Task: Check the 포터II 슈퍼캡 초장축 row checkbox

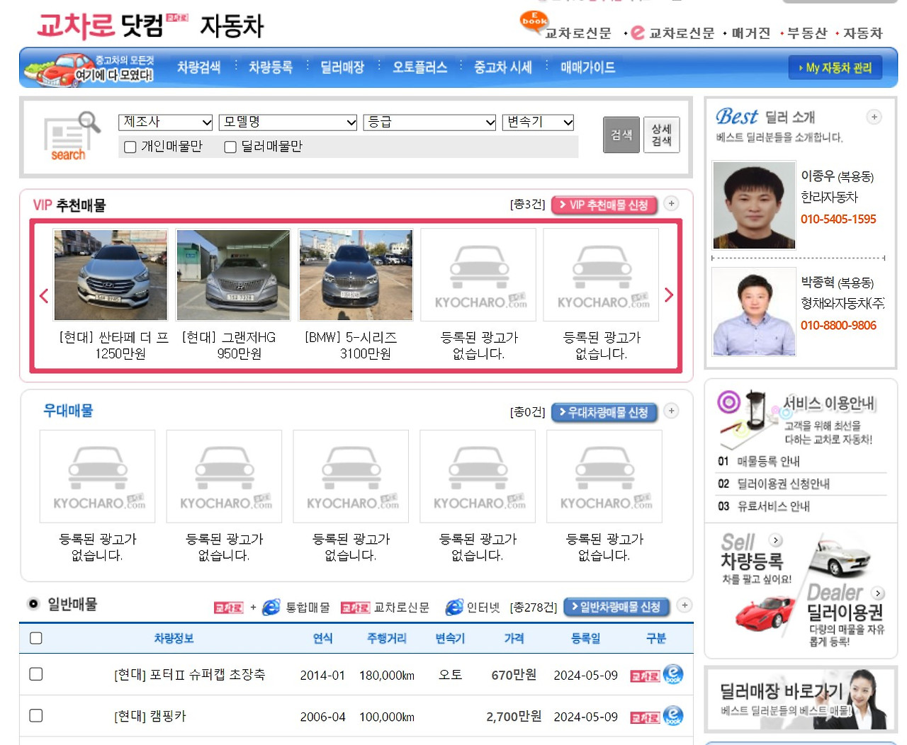Action: 36,674
